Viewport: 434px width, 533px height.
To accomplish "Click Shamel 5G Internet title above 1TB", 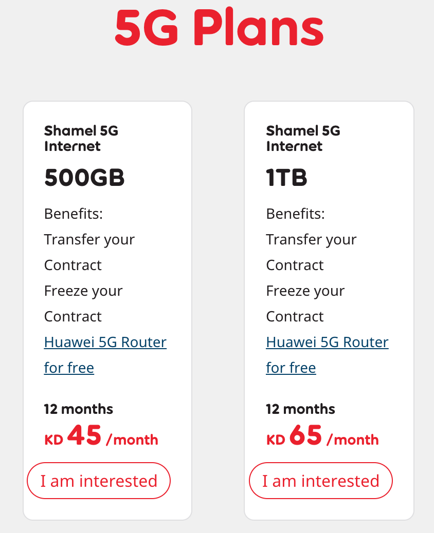I will pyautogui.click(x=303, y=138).
